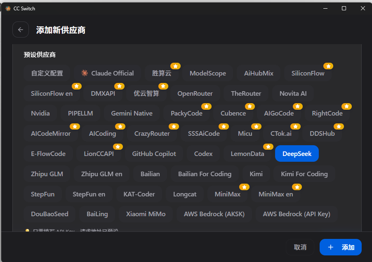Select the StepFun provider

point(43,194)
